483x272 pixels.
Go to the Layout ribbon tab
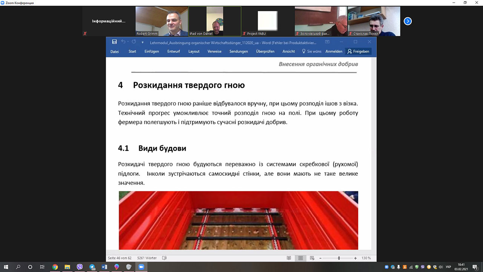pos(194,51)
